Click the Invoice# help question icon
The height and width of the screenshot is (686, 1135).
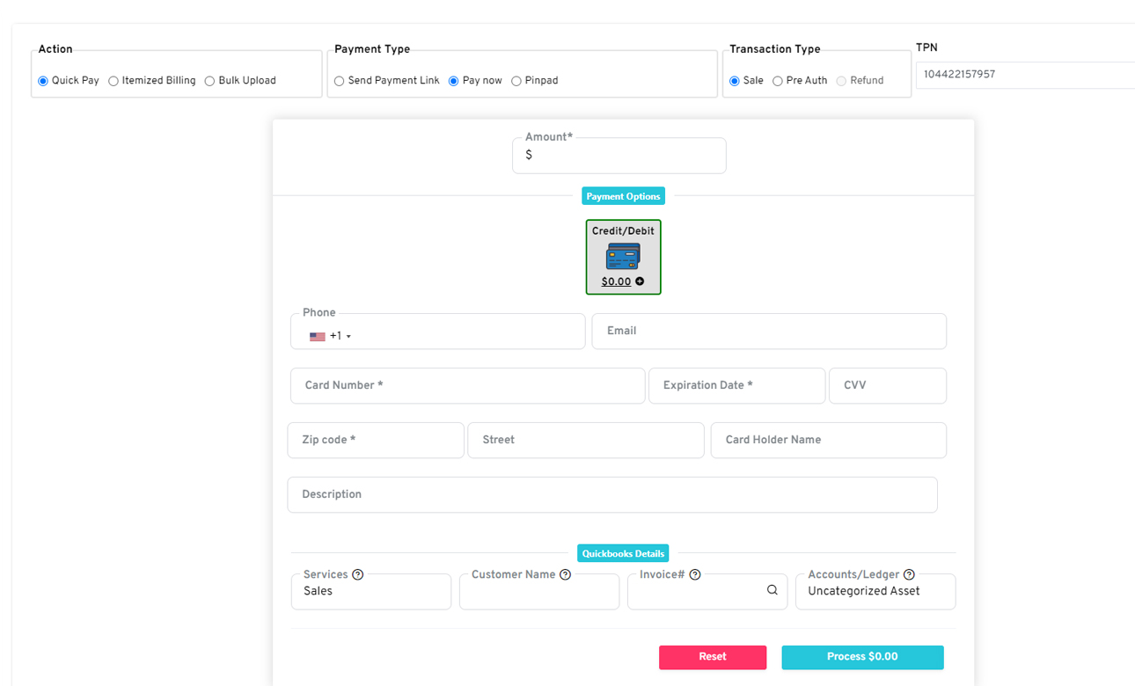click(695, 575)
